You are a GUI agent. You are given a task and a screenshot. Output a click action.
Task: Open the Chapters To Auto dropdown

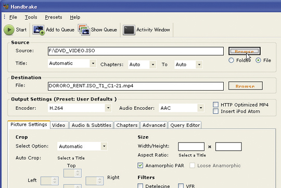click(x=188, y=64)
